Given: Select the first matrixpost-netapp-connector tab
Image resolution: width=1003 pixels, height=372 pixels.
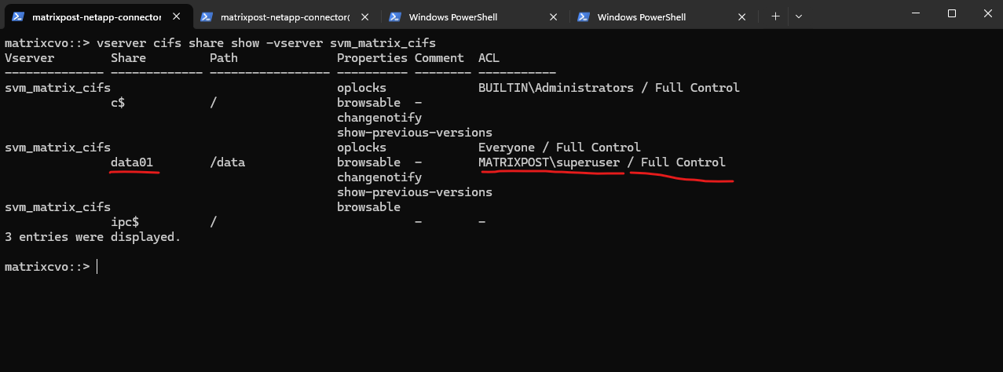Looking at the screenshot, I should point(96,16).
